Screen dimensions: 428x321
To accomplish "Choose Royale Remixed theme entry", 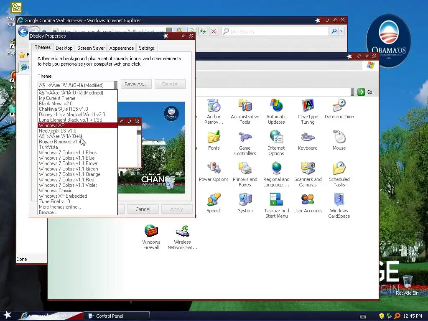I will tap(78, 142).
